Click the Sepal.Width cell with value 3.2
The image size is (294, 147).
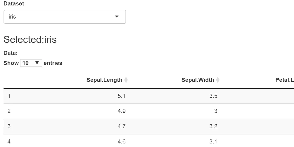click(x=213, y=126)
